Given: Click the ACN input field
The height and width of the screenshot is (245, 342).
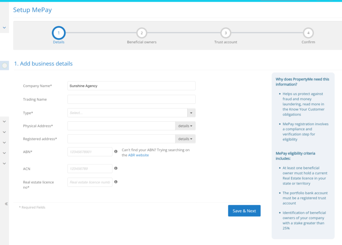Looking at the screenshot, I should (x=90, y=168).
